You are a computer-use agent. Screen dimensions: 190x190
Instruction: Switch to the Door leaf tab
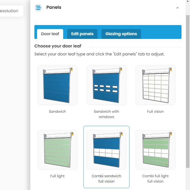(50, 34)
